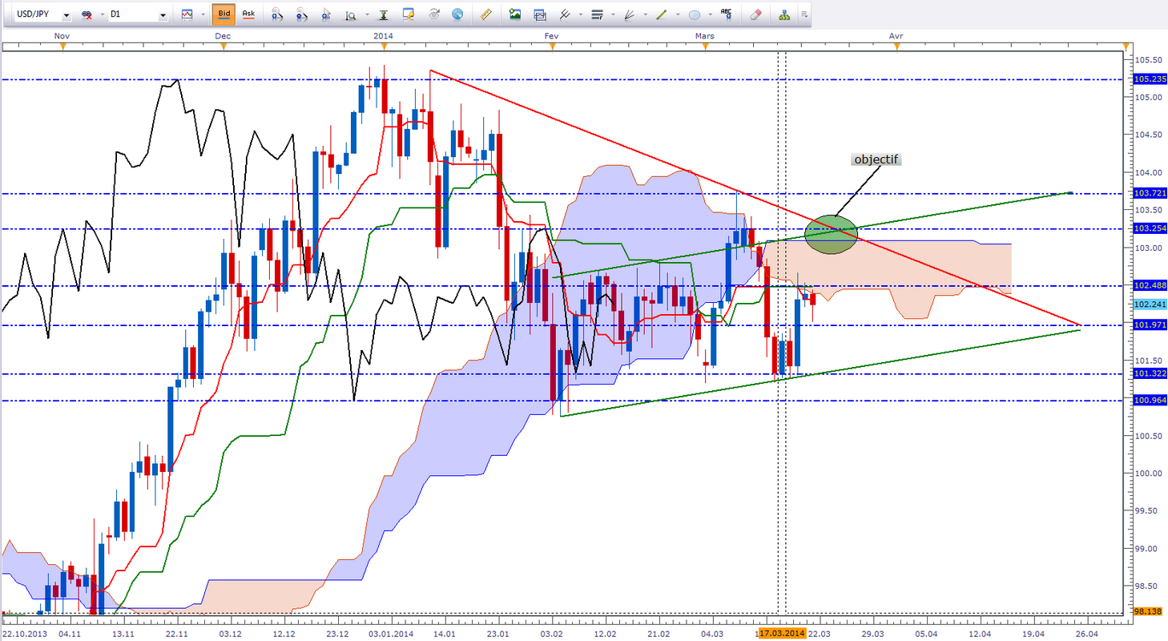Toggle the Ask price display
The image size is (1168, 641).
click(248, 14)
